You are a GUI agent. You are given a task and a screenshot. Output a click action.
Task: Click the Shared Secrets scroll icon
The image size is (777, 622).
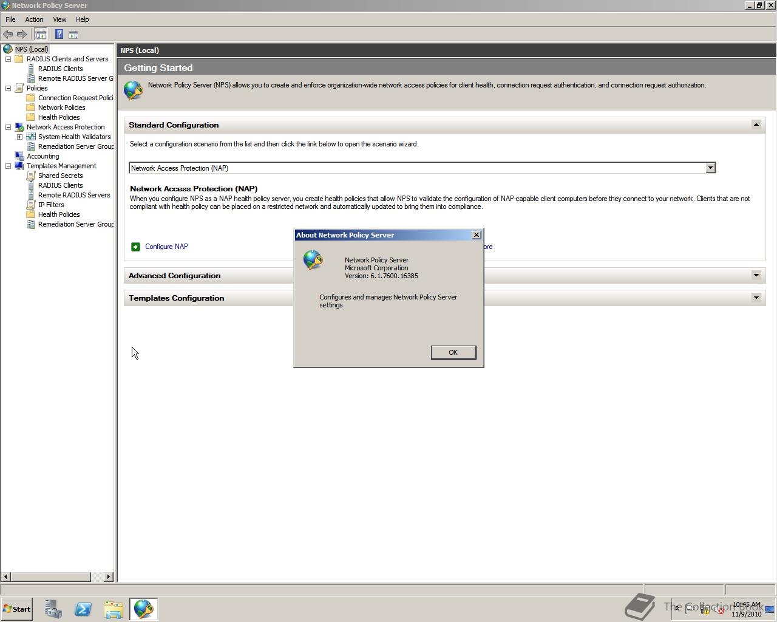pyautogui.click(x=30, y=176)
